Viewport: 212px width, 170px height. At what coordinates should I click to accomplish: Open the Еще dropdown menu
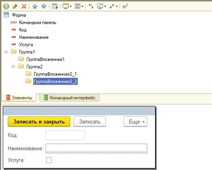click(x=136, y=122)
